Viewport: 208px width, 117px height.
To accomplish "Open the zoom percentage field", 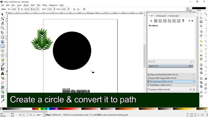I will 202,115.
